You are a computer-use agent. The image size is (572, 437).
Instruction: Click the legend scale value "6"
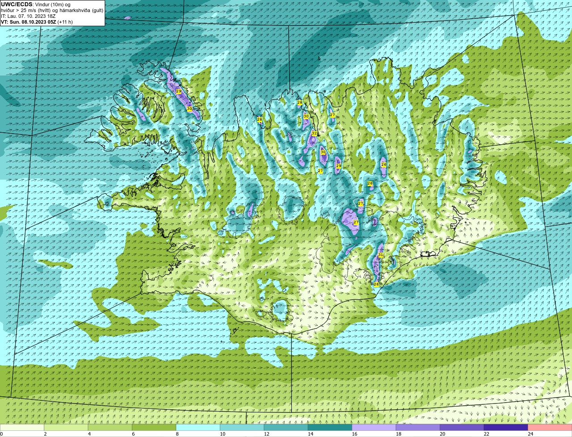[x=133, y=434]
